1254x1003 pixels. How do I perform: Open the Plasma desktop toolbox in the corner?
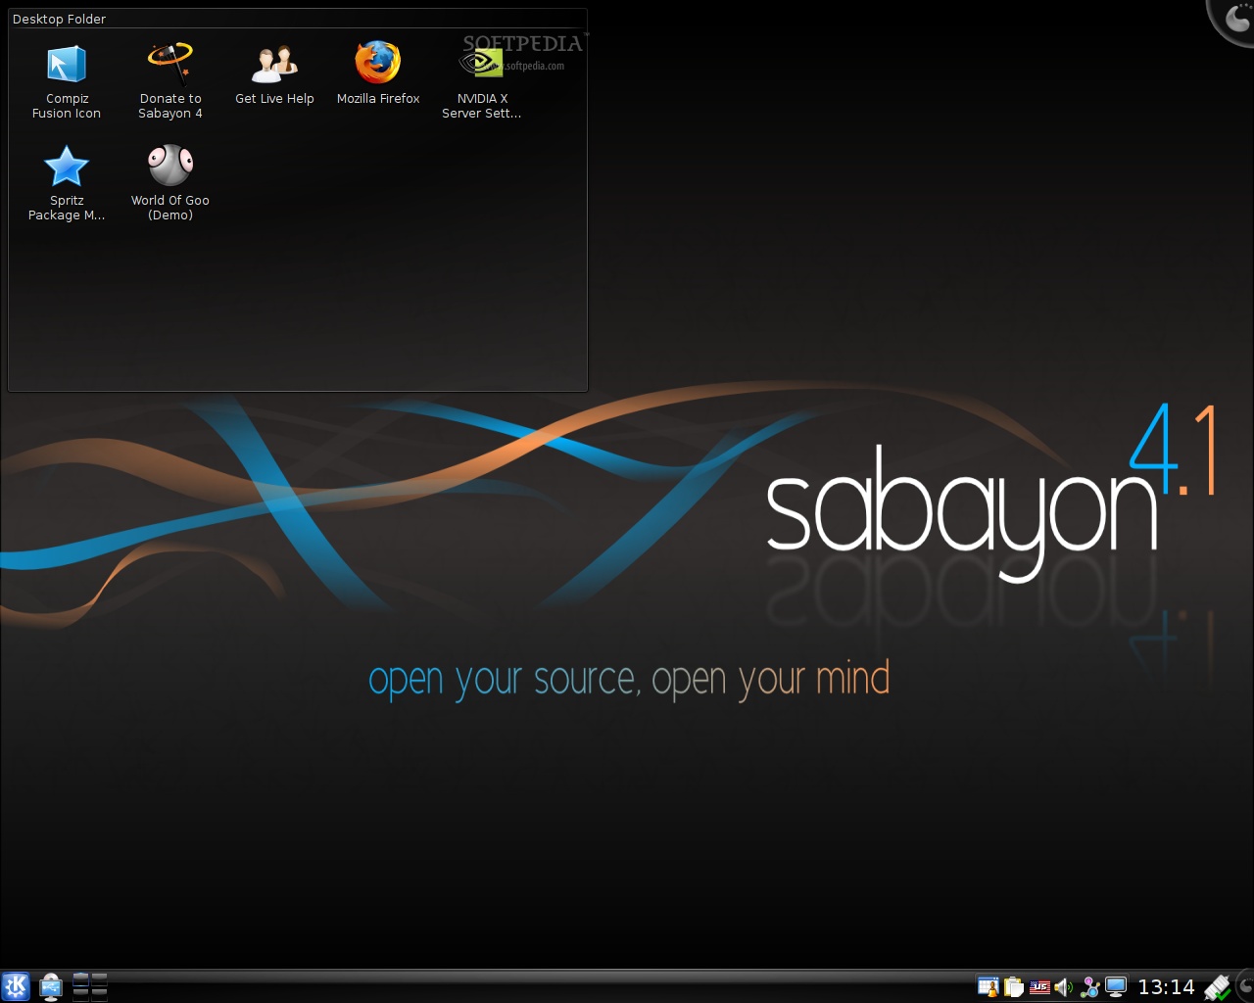tap(1232, 20)
